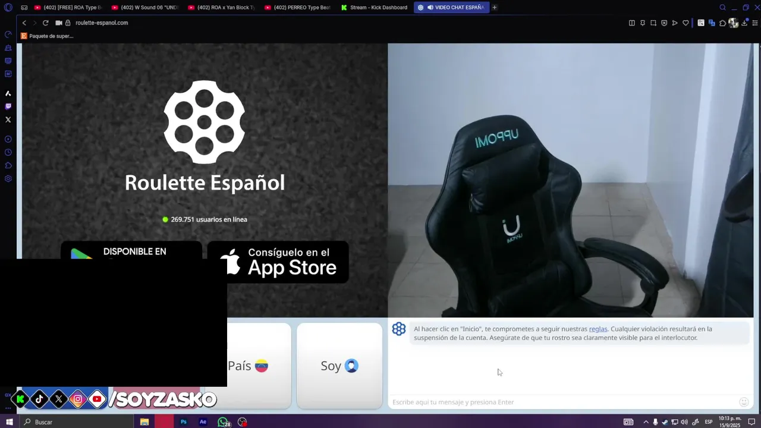Add page to bookmarks with the heart icon
The image size is (761, 428).
(685, 23)
